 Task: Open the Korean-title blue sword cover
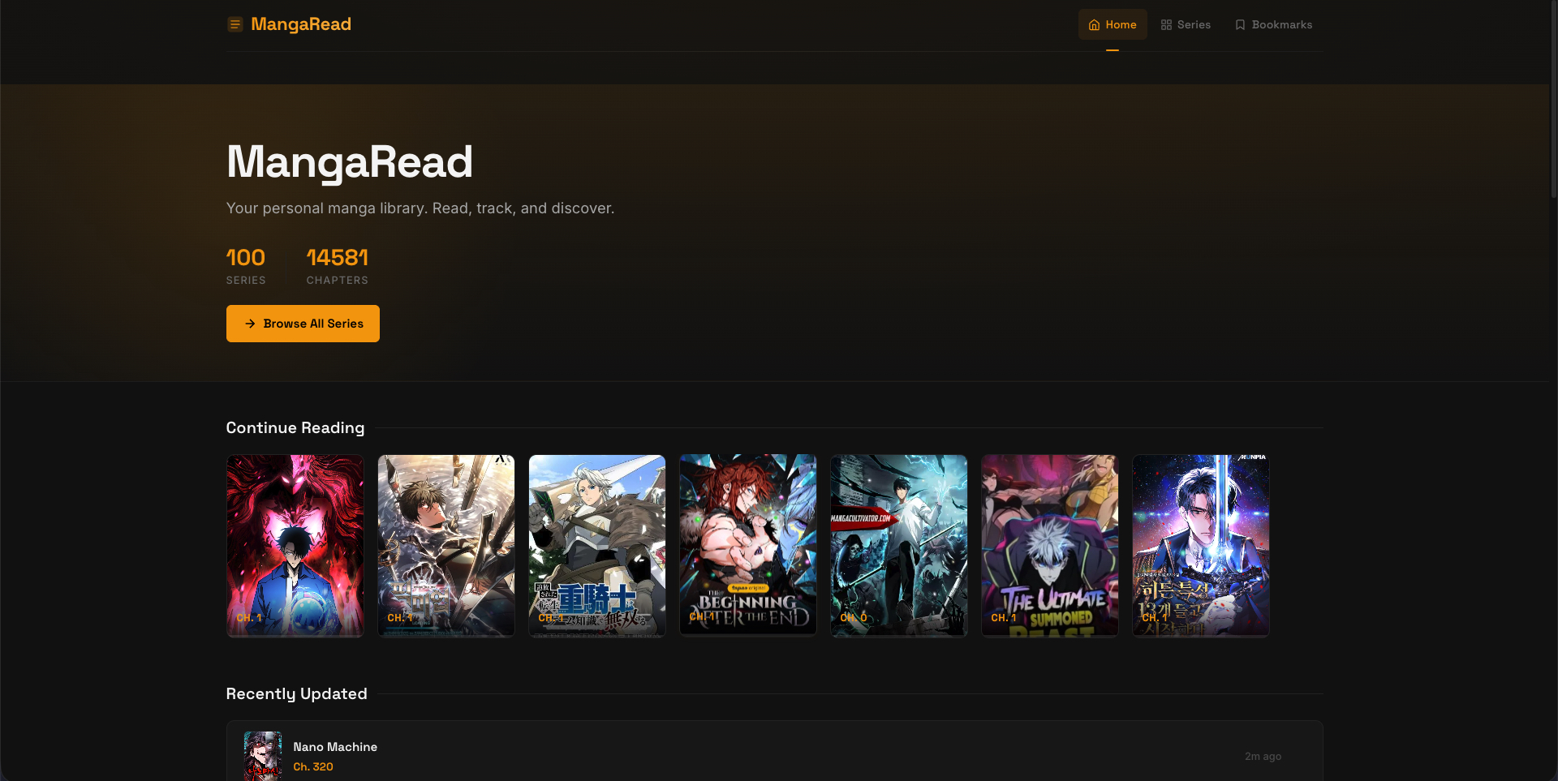tap(1201, 546)
